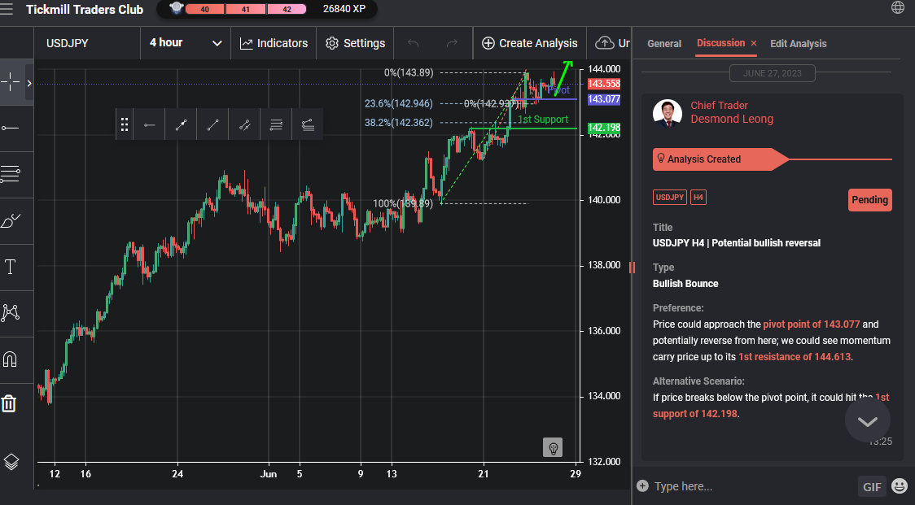Viewport: 915px width, 505px height.
Task: Grab the floating toolbar drag handle
Action: 125,124
